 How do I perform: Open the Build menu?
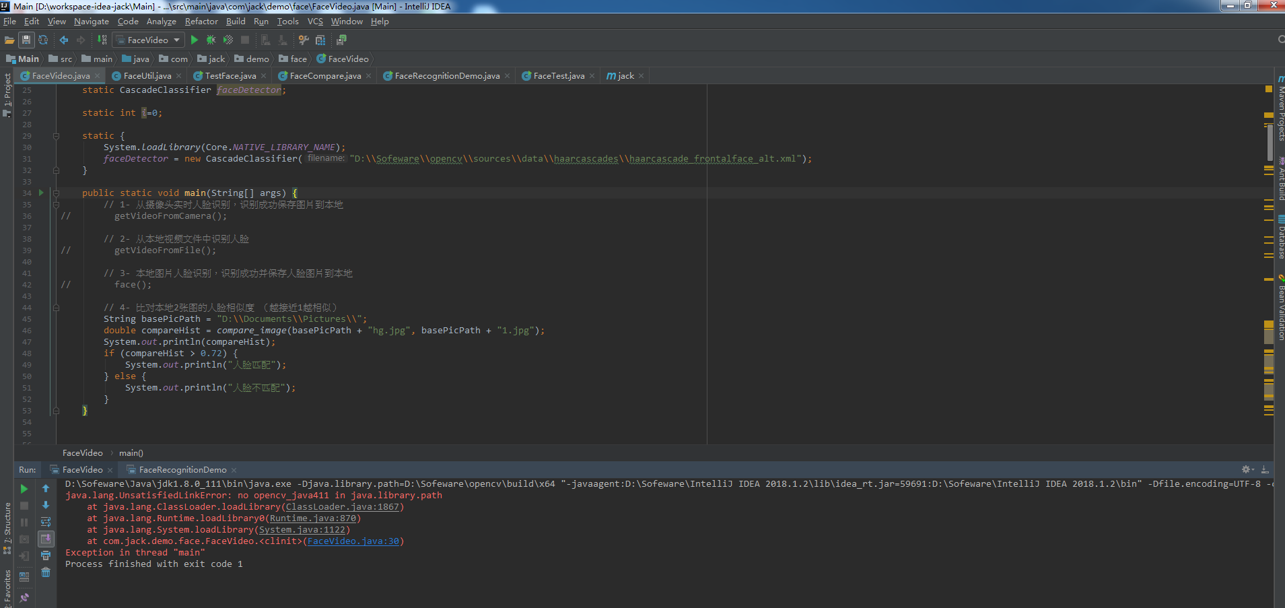[236, 22]
